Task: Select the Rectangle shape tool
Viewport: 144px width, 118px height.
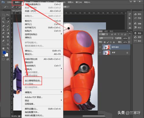Action: click(8, 44)
